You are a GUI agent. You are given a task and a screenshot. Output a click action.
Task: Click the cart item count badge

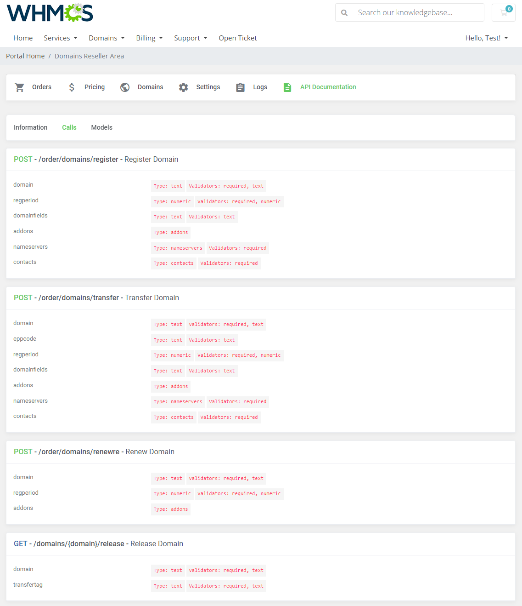(509, 8)
